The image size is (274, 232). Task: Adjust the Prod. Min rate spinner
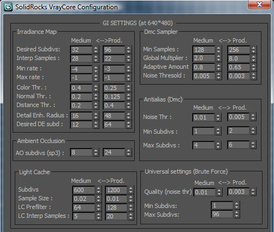point(128,69)
